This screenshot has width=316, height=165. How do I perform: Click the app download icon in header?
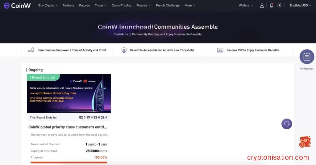click(x=279, y=6)
